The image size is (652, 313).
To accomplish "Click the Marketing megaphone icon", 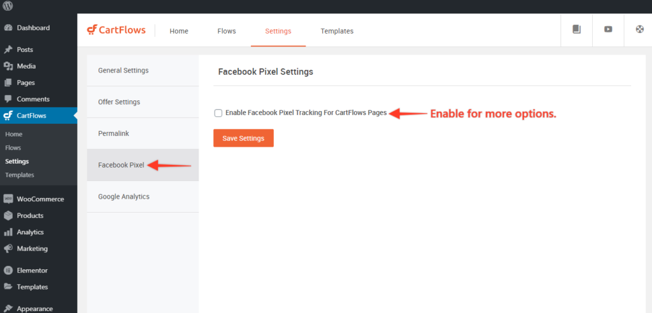I will 8,249.
